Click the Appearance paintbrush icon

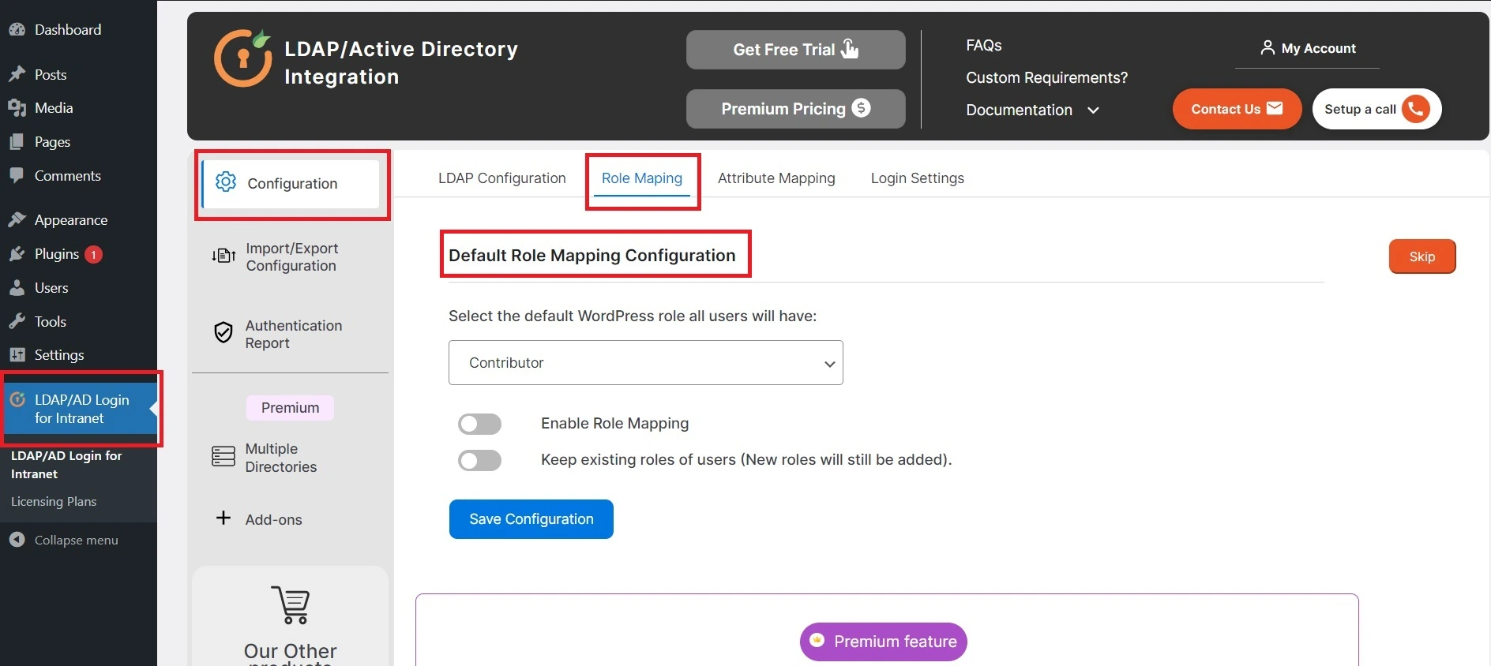click(17, 219)
